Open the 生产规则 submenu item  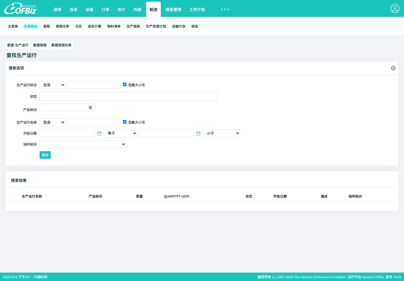pyautogui.click(x=133, y=26)
